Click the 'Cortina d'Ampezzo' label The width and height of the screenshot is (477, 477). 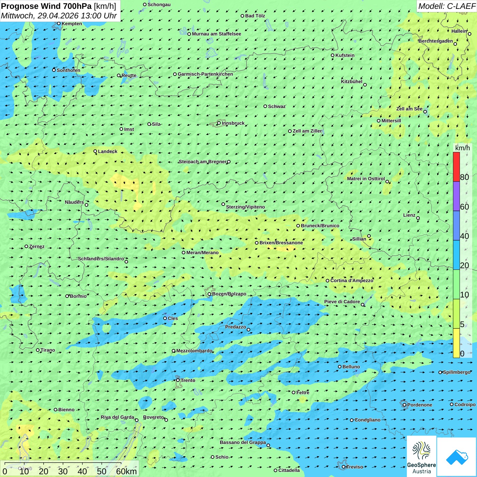(352, 280)
